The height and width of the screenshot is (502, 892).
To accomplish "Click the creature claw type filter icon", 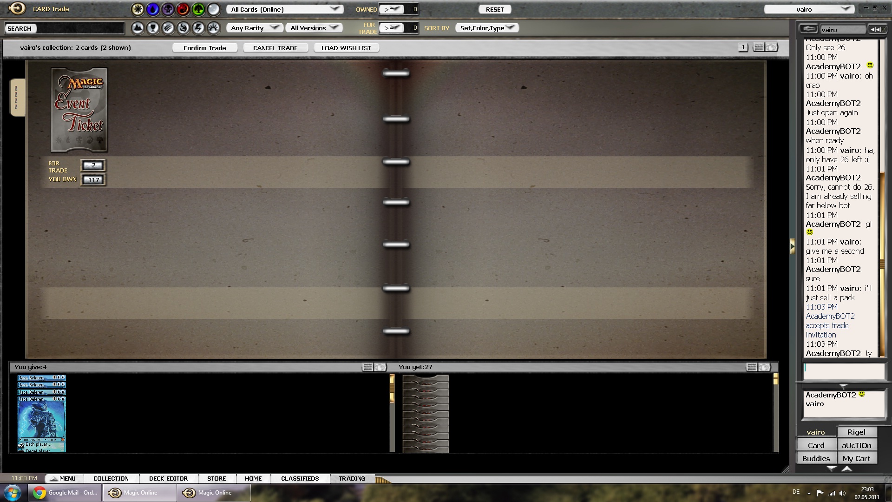I will pyautogui.click(x=168, y=28).
